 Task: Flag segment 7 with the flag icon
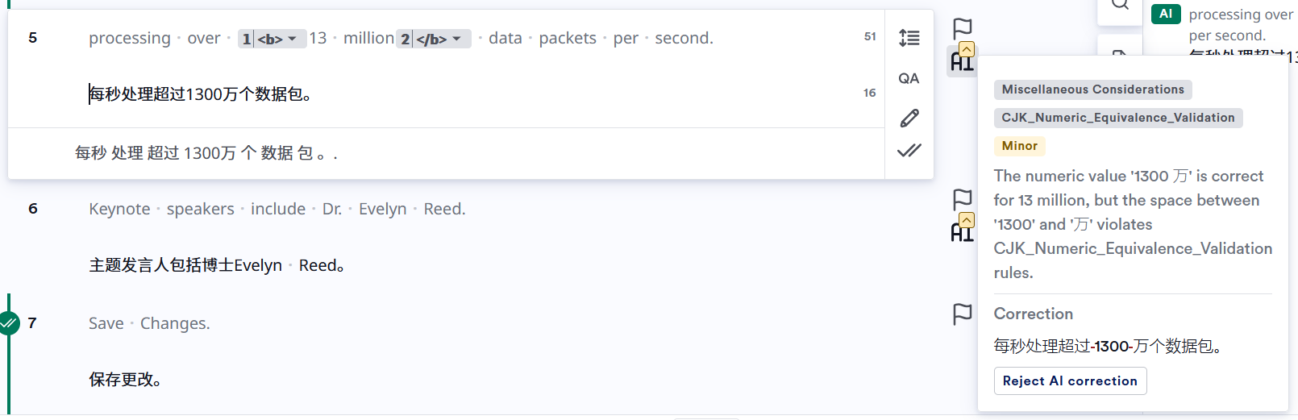click(x=962, y=314)
